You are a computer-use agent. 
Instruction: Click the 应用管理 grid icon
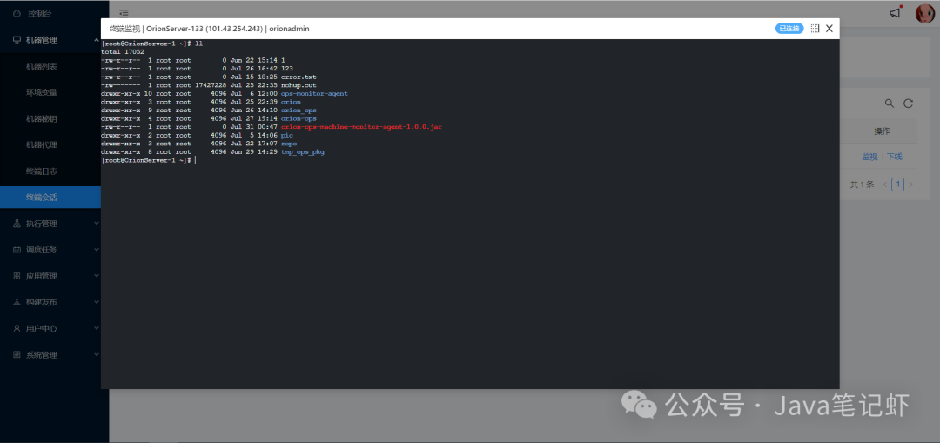click(17, 277)
